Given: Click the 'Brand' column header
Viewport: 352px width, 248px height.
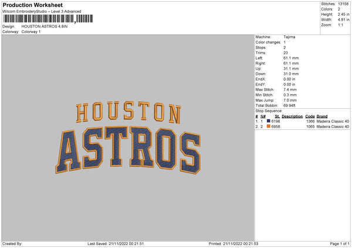Looking at the screenshot, I should [322, 116].
